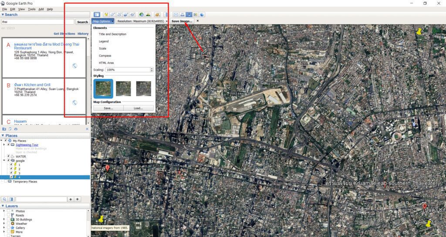
Task: Collapse the Places panel header
Action: tap(45, 135)
